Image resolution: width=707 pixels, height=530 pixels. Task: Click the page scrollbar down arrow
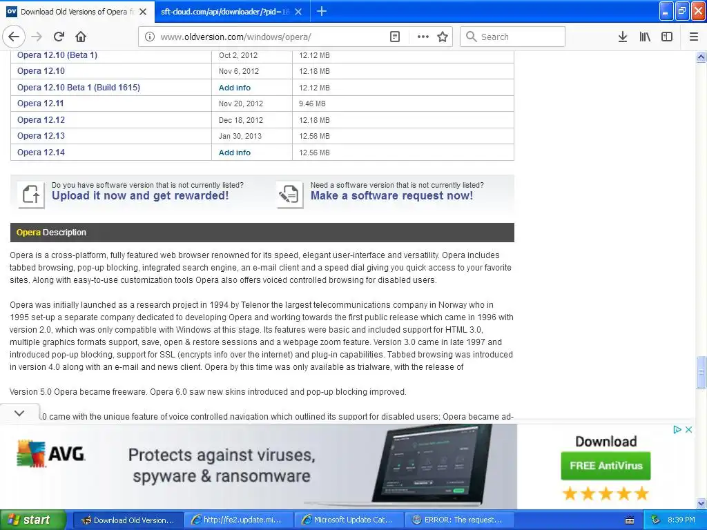pos(701,503)
